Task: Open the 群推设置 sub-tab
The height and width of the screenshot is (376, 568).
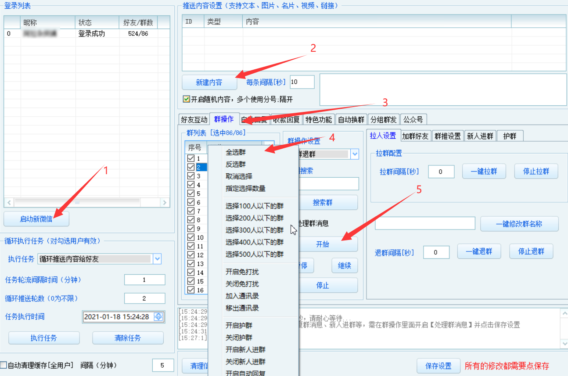Action: click(x=448, y=136)
